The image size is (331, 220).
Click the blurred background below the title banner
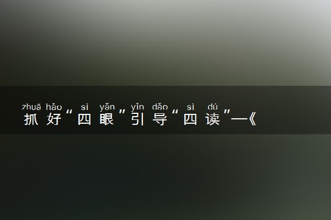pos(165,177)
